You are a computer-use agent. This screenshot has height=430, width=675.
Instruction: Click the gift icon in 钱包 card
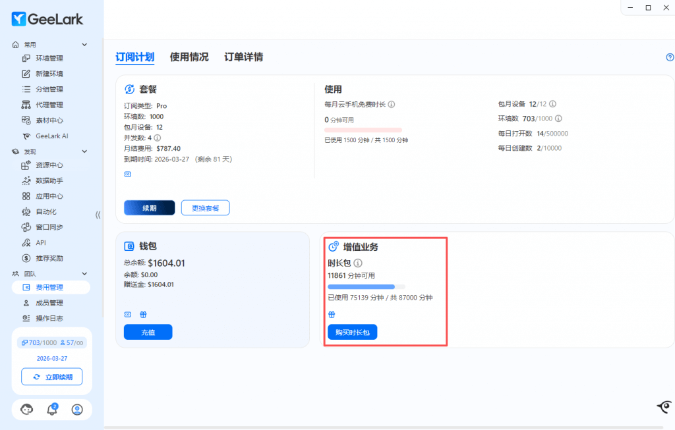tap(142, 314)
